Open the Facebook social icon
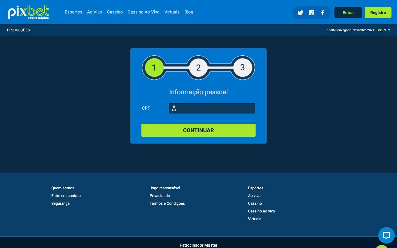Screen dimensions: 397x248 [x=323, y=13]
